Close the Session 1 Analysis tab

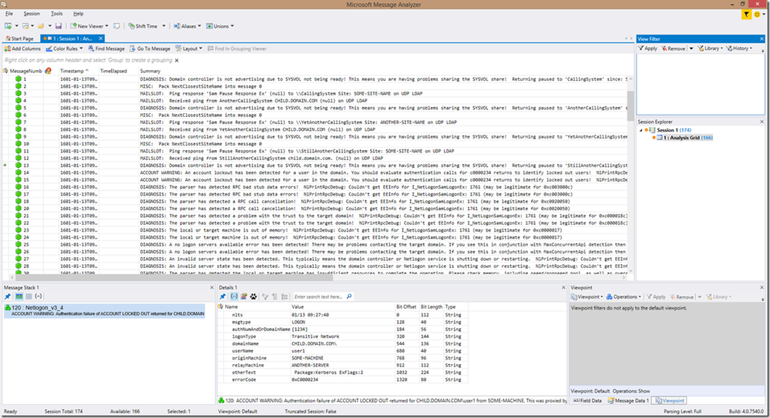[101, 38]
